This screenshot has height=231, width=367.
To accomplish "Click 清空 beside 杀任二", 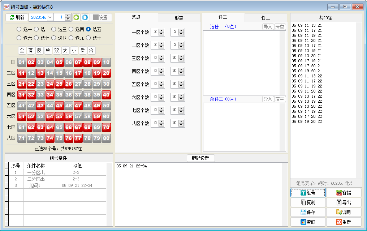I will [x=280, y=99].
